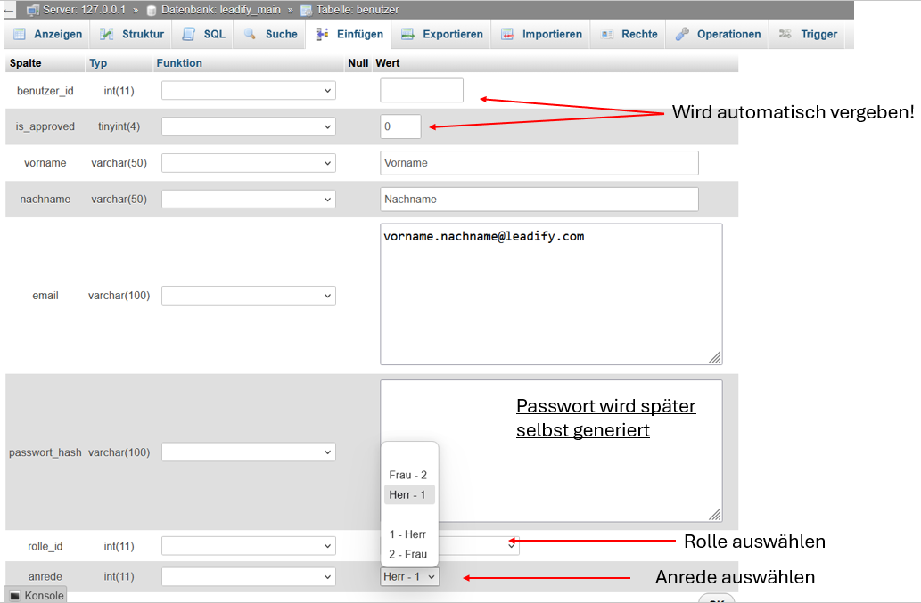Click the SQL tab icon

point(188,34)
